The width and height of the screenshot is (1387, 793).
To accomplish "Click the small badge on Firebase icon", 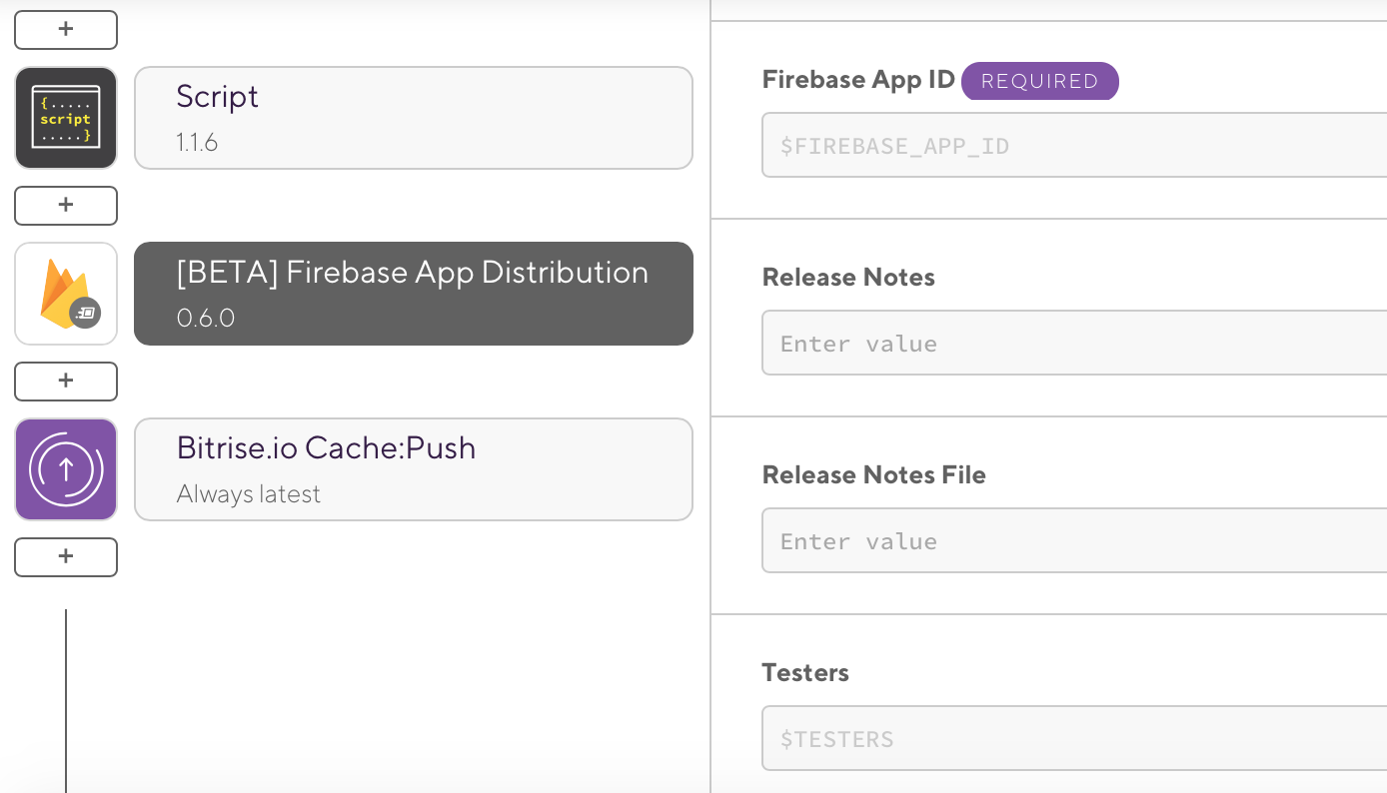I will click(85, 313).
